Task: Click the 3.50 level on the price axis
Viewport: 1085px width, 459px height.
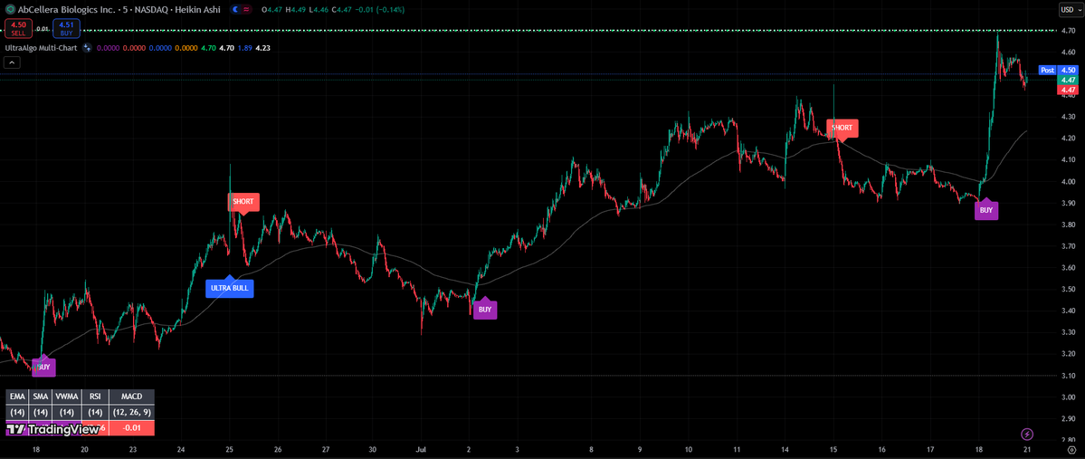Action: click(x=1069, y=289)
